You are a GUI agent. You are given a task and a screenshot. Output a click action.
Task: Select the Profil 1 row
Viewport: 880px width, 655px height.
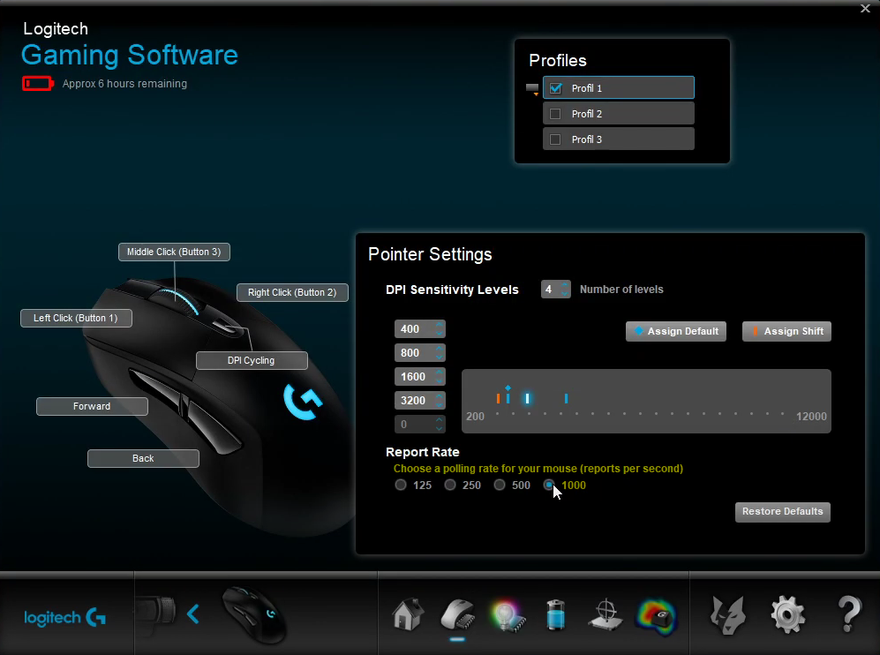pyautogui.click(x=619, y=88)
